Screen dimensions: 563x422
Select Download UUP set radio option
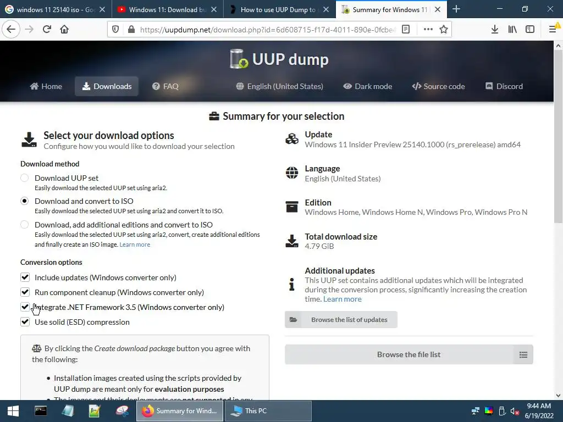tap(24, 177)
